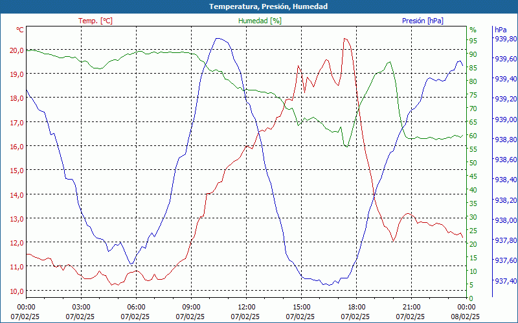Click the green "%" unit label

(x=473, y=30)
